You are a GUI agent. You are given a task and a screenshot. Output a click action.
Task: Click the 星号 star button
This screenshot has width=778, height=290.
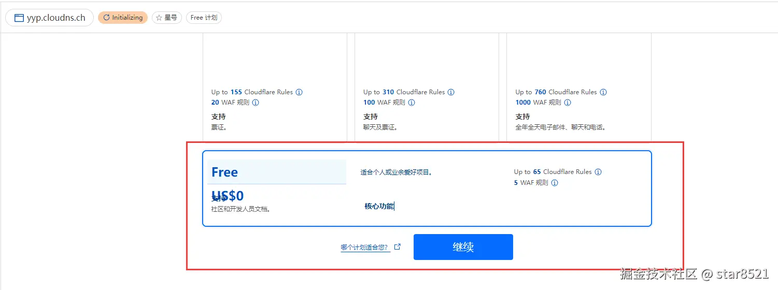[167, 18]
